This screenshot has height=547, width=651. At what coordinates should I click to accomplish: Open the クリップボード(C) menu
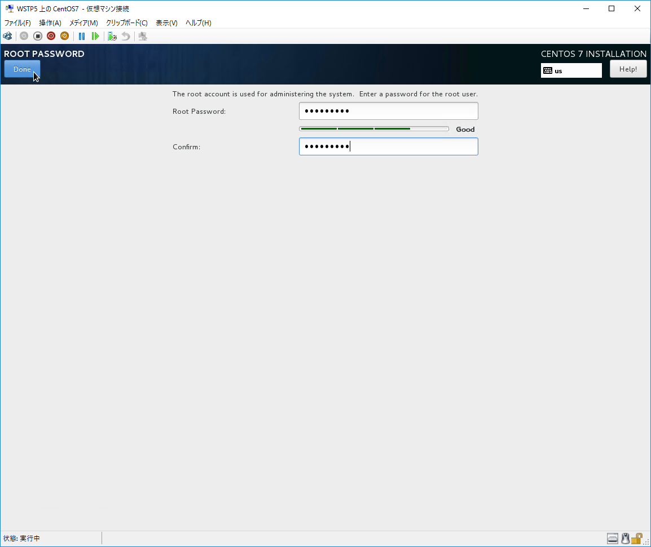coord(127,23)
